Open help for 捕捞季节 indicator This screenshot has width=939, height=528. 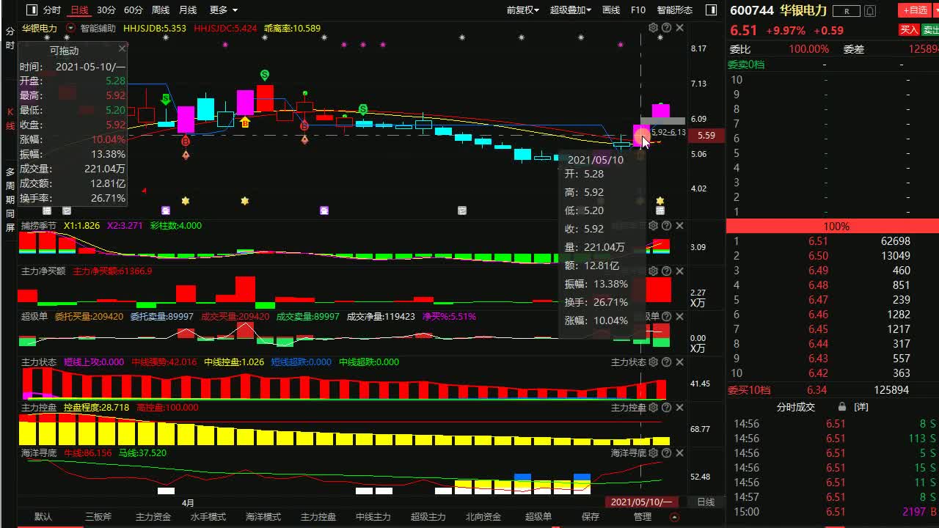666,226
